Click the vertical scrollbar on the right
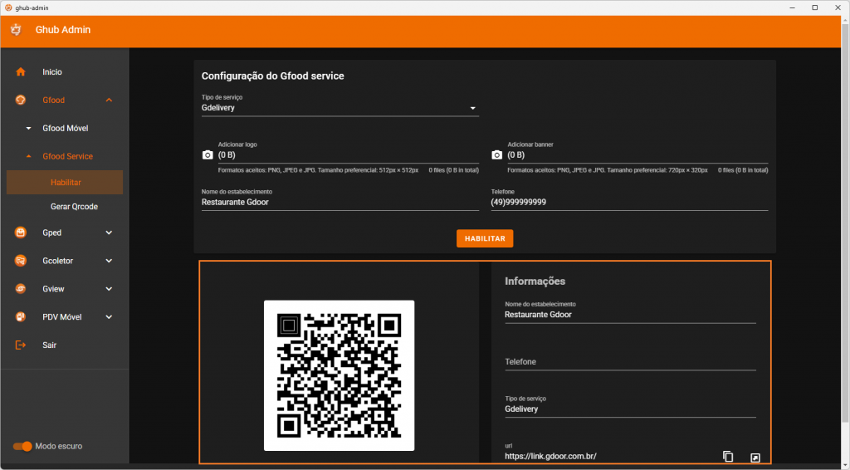850x470 pixels. point(846,223)
